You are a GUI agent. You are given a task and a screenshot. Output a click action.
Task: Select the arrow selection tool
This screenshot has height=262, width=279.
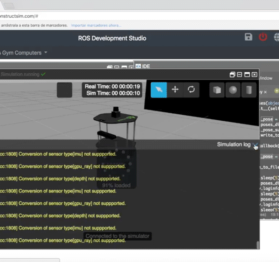pyautogui.click(x=159, y=90)
